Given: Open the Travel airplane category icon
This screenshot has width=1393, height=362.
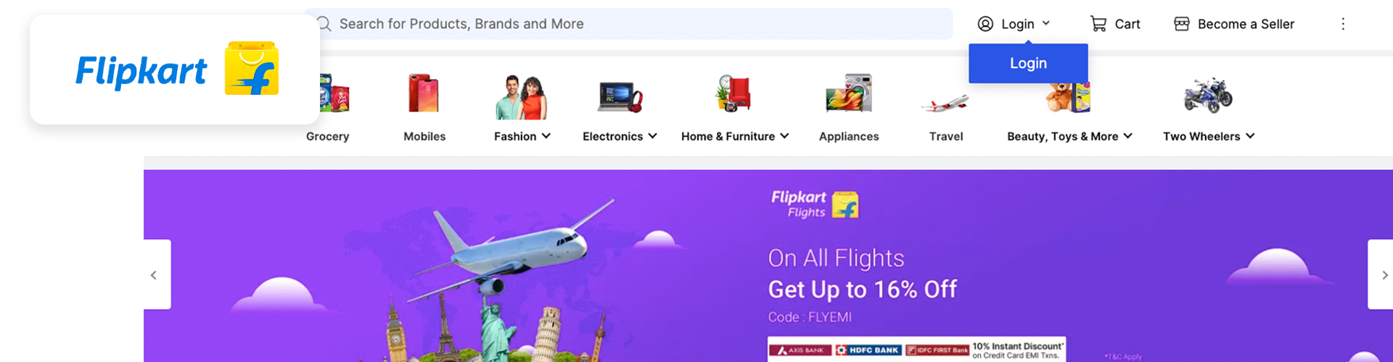Looking at the screenshot, I should (945, 104).
